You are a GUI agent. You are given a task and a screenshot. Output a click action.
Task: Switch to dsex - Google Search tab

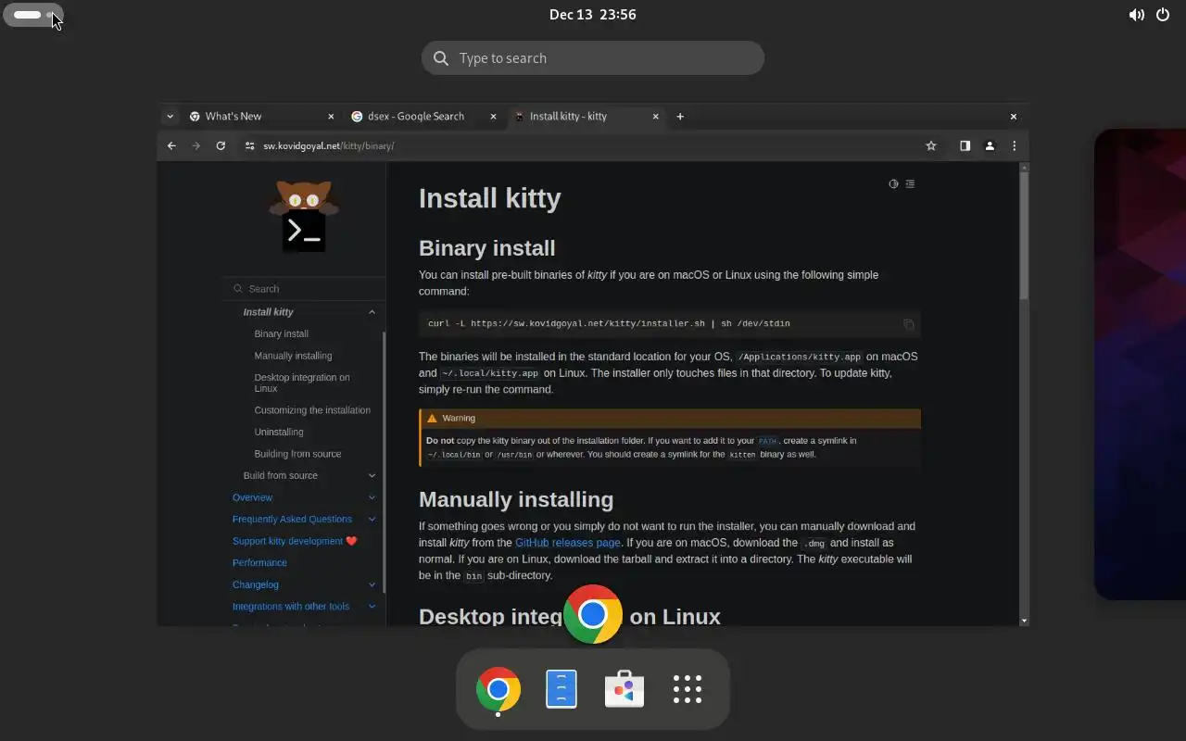click(424, 116)
